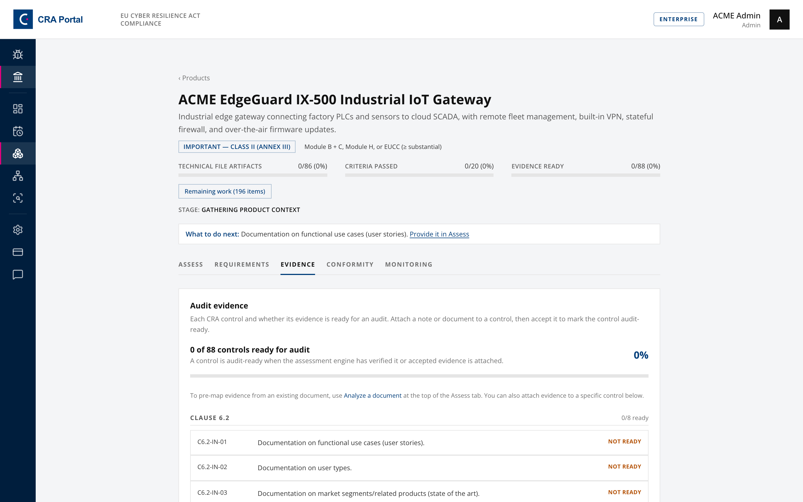This screenshot has width=803, height=502.
Task: Click "0 of 88 controls ready for audit"
Action: [x=250, y=350]
